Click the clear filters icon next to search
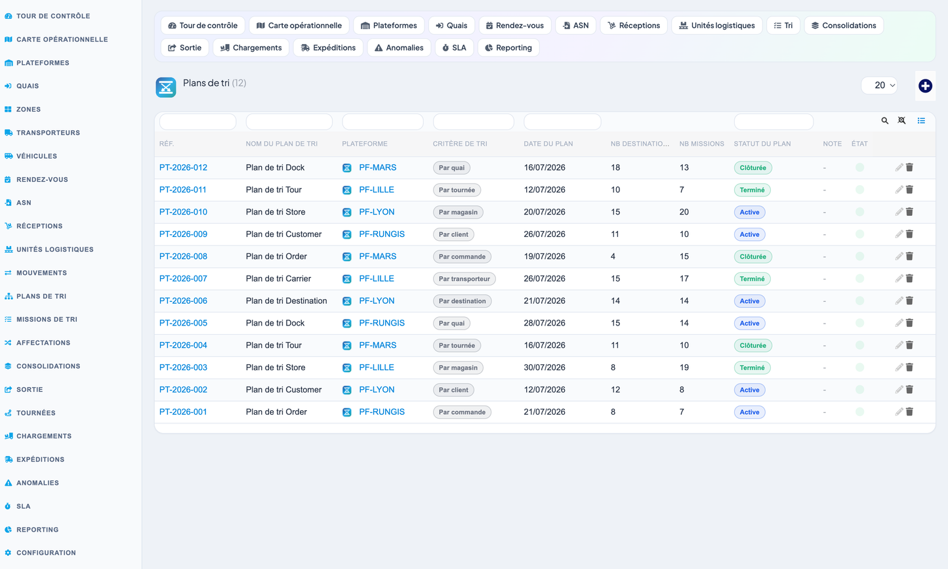Image resolution: width=948 pixels, height=569 pixels. (902, 121)
